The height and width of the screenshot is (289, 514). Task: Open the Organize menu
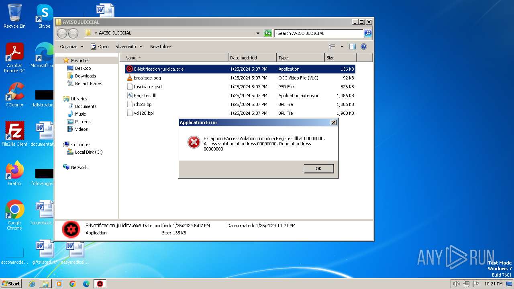[71, 47]
